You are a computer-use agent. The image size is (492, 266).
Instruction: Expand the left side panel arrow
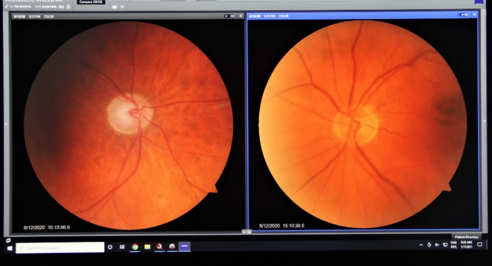click(6, 123)
